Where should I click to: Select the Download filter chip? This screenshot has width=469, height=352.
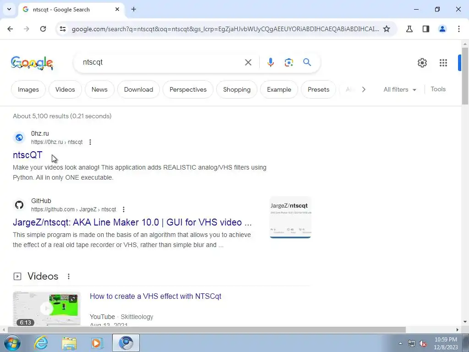pyautogui.click(x=138, y=89)
